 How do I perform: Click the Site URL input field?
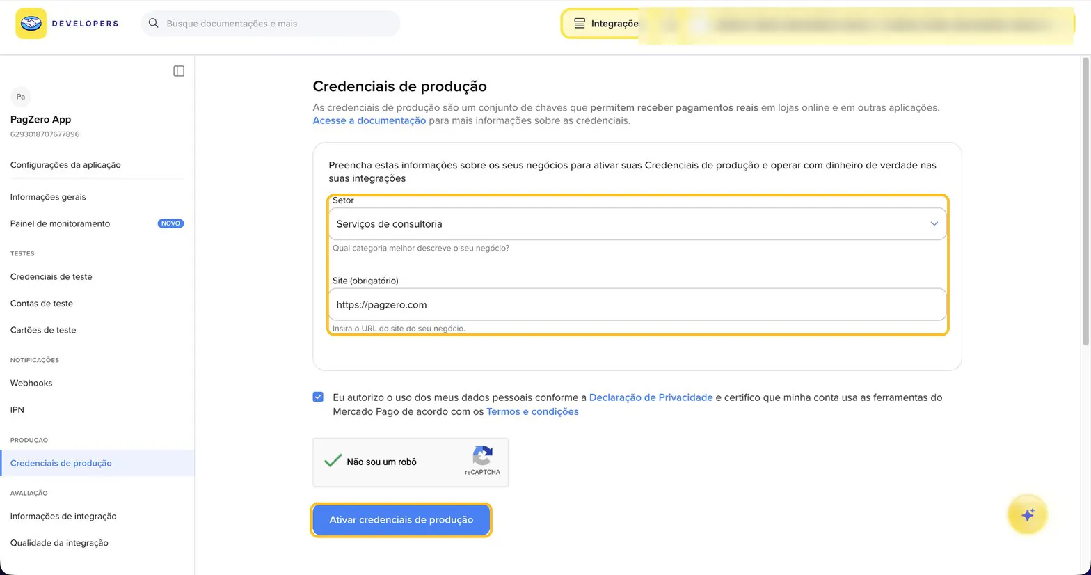tap(637, 305)
